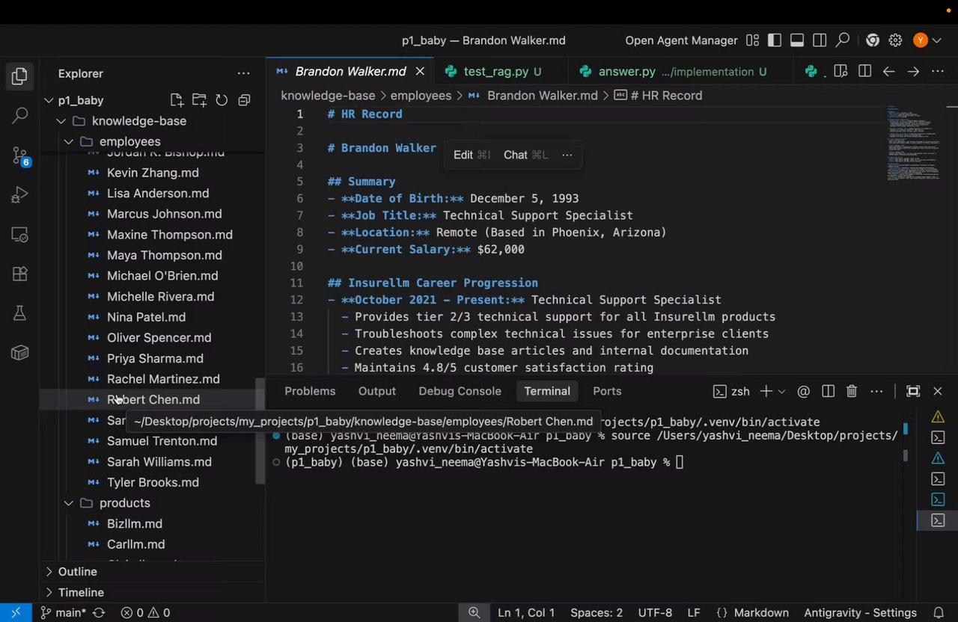Open the new terminal profile dropdown arrow
Screen dimensions: 958x622
782,391
